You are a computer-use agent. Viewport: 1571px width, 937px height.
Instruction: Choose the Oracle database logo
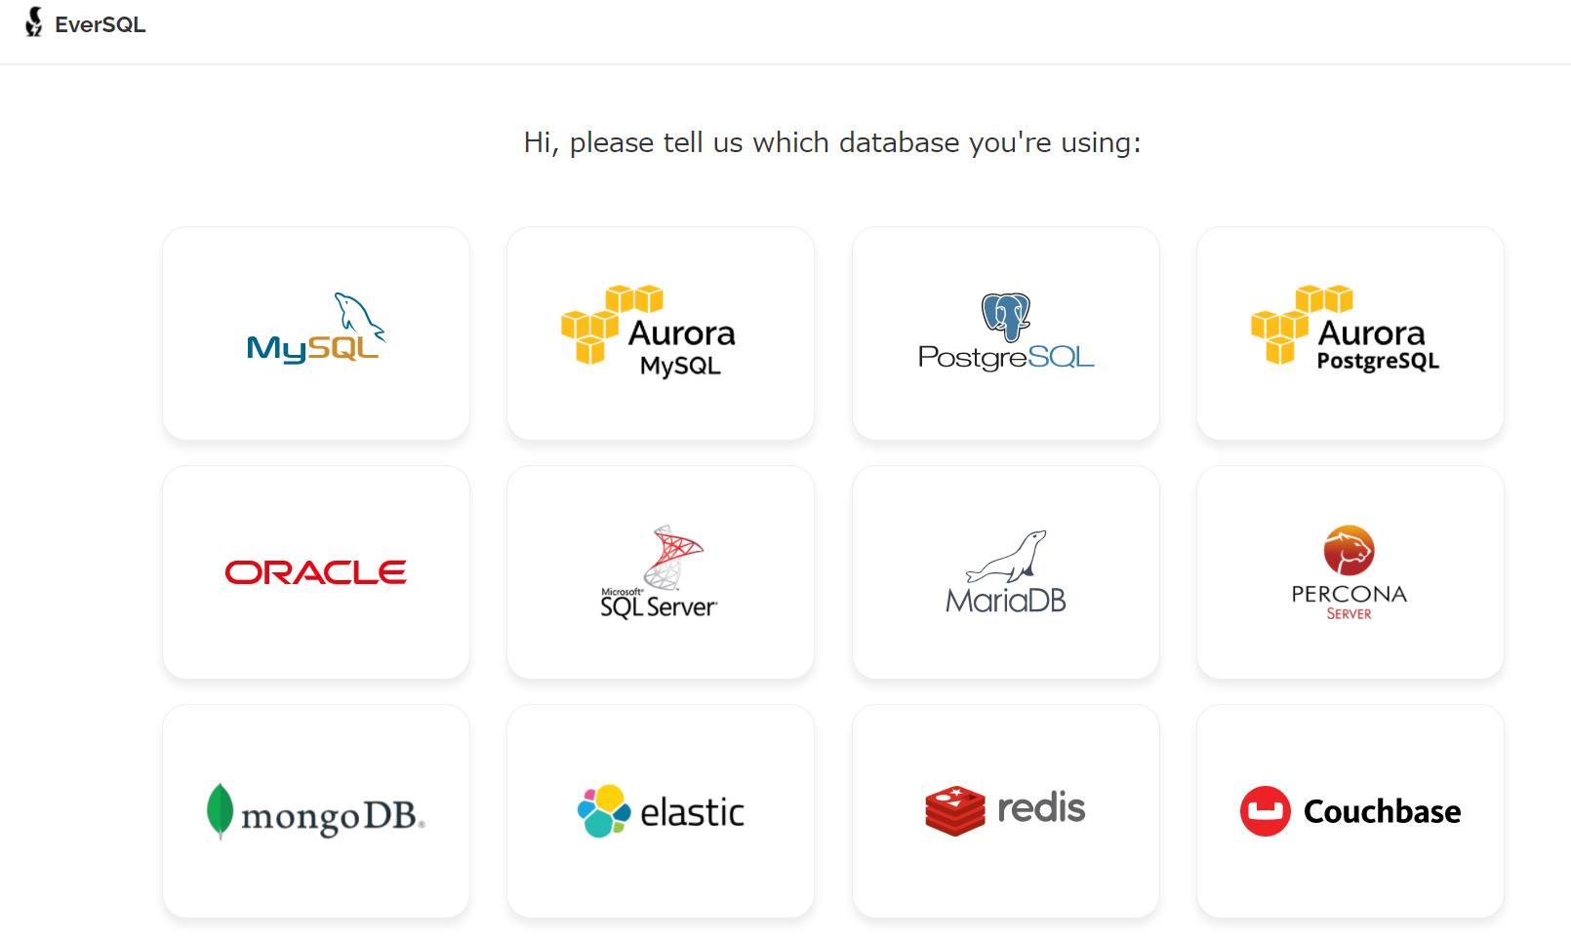point(316,572)
